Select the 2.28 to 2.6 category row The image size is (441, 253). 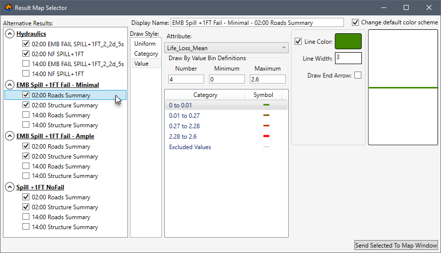click(226, 137)
